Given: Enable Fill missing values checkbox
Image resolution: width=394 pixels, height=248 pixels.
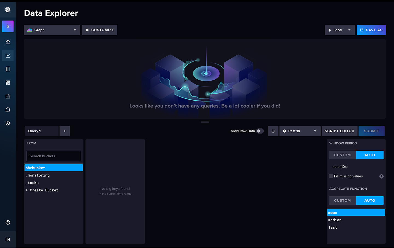Looking at the screenshot, I should coord(331,176).
